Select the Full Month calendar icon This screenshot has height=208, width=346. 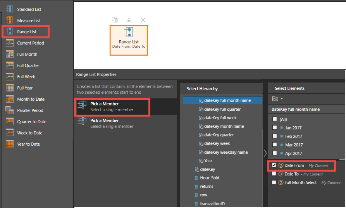9,54
